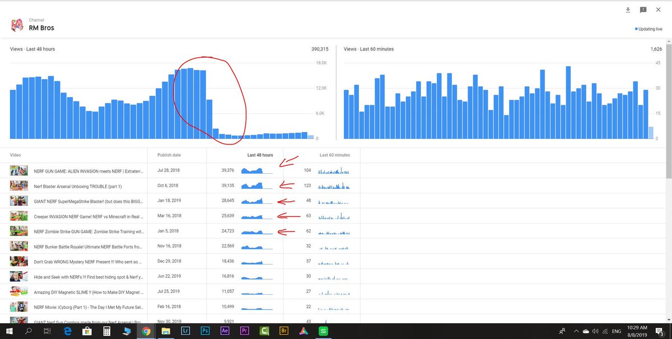Open GIANT NERF SuperMegaStrike Blaster title

click(88, 201)
